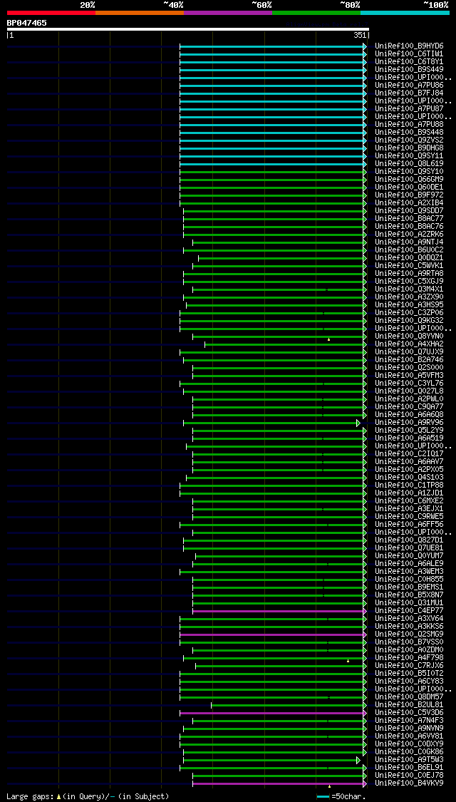This screenshot has height=802, width=456.
Task: Select hit label UniRef100_A9T5W3
Action: tap(409, 759)
